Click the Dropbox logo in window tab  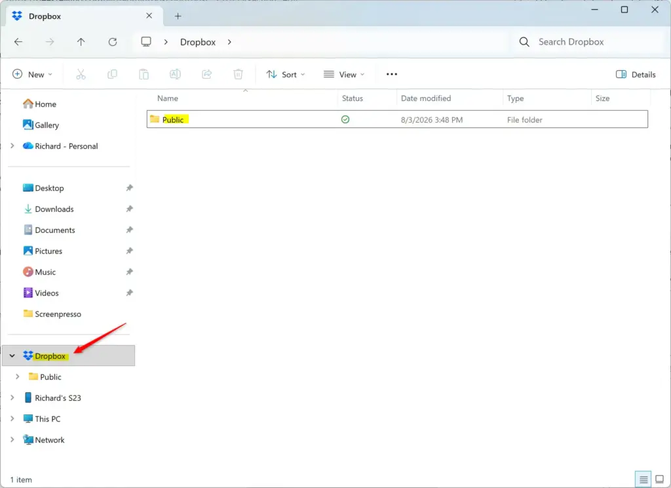(17, 16)
